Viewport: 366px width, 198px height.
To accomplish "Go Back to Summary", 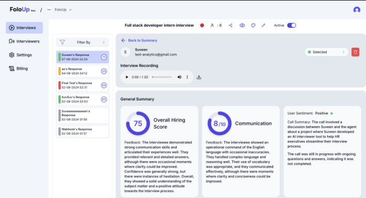I will 139,40.
